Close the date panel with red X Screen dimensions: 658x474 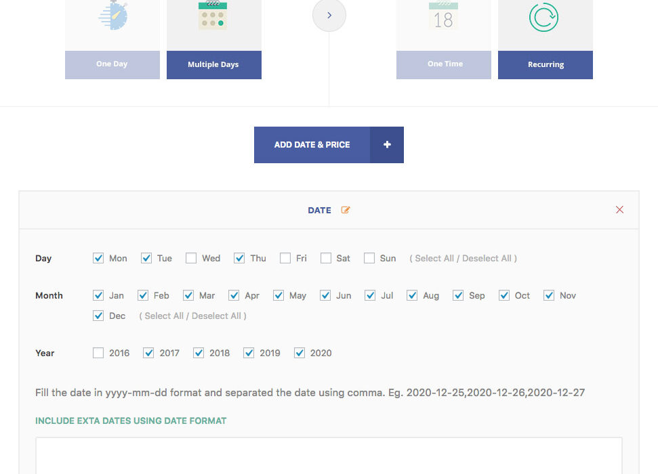[619, 210]
